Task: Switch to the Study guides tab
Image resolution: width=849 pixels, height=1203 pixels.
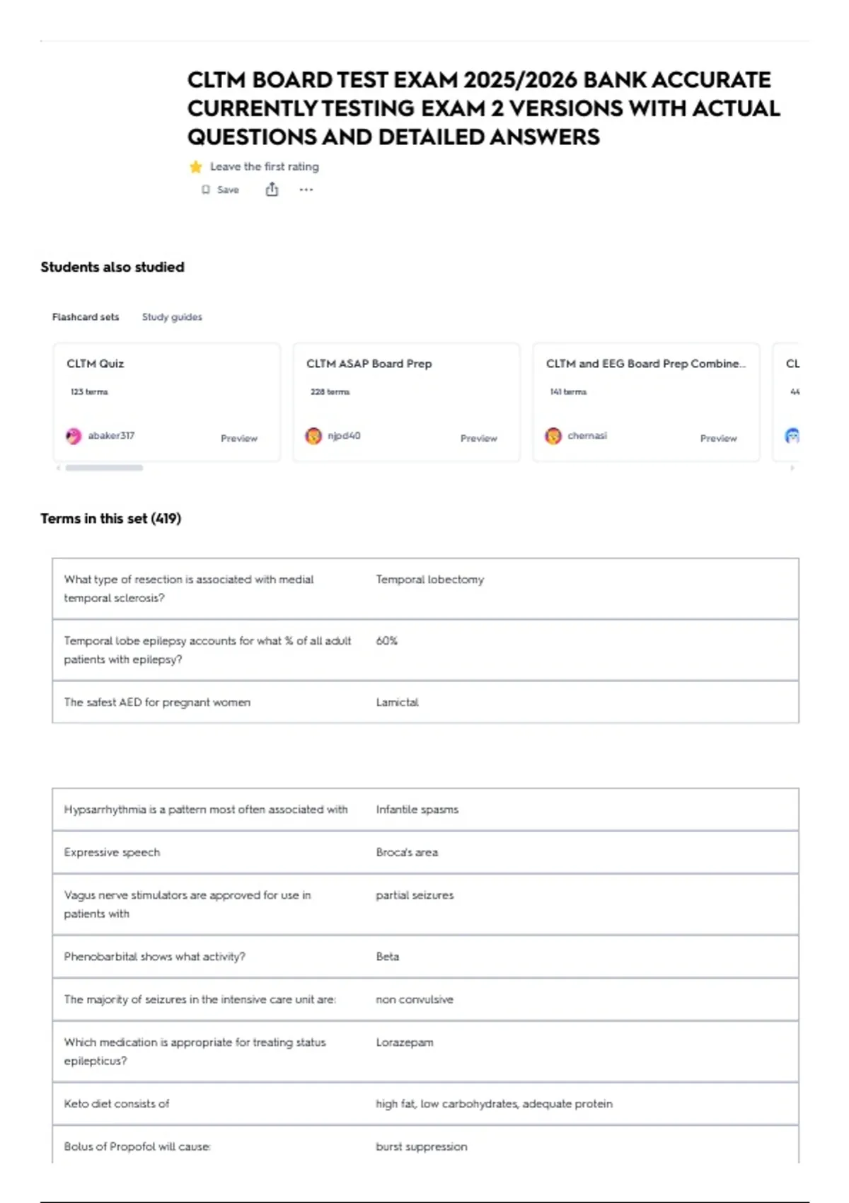Action: coord(172,317)
